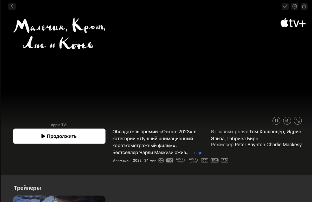This screenshot has height=202, width=312.
Task: Open director Peter Baynton
Action: tap(250, 145)
